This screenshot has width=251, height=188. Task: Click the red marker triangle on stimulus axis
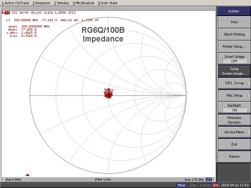point(27,175)
